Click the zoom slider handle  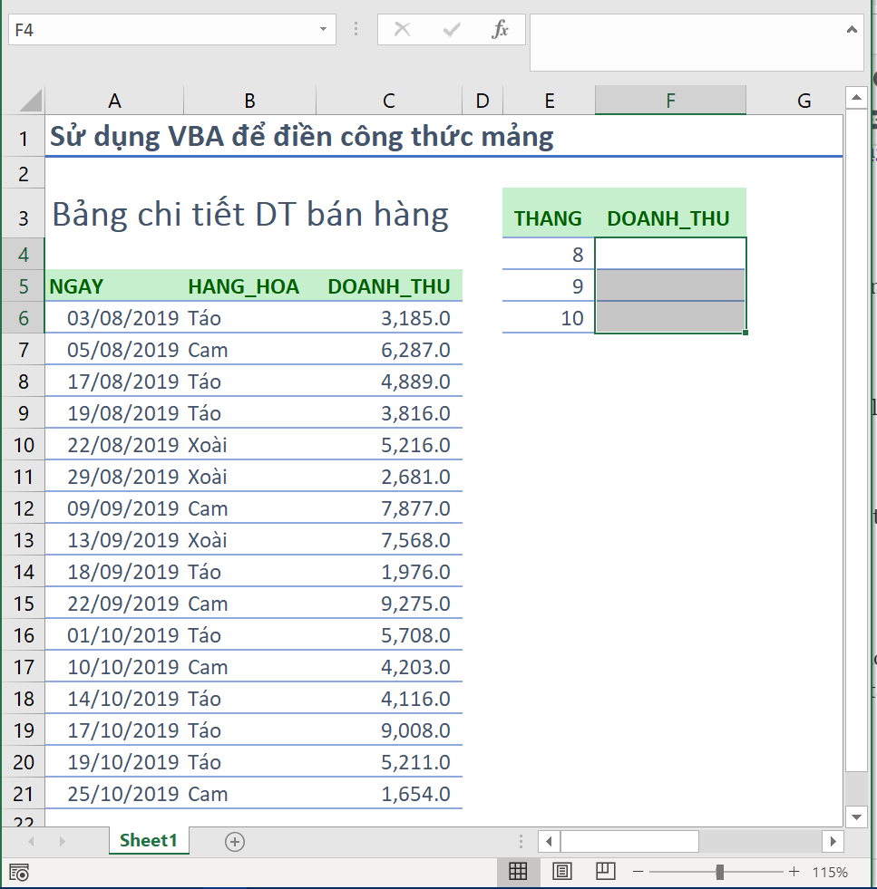tap(719, 872)
